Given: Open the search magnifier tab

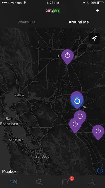Looking at the screenshot, I should point(39,182).
